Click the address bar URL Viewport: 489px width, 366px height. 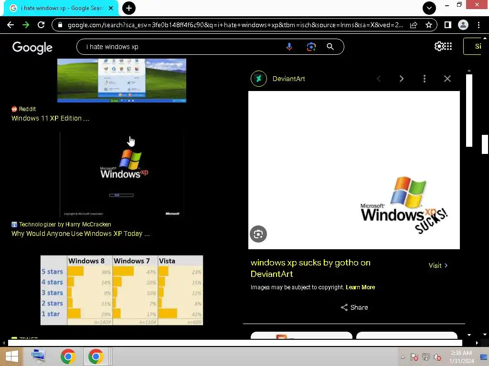tap(235, 25)
